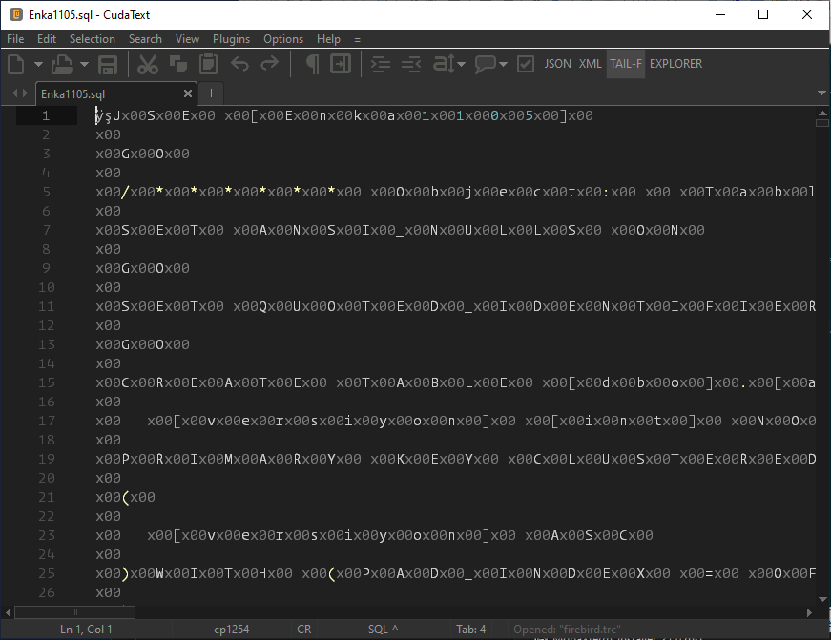Toggle the checkbox icon in toolbar
This screenshot has width=831, height=640.
(x=525, y=64)
